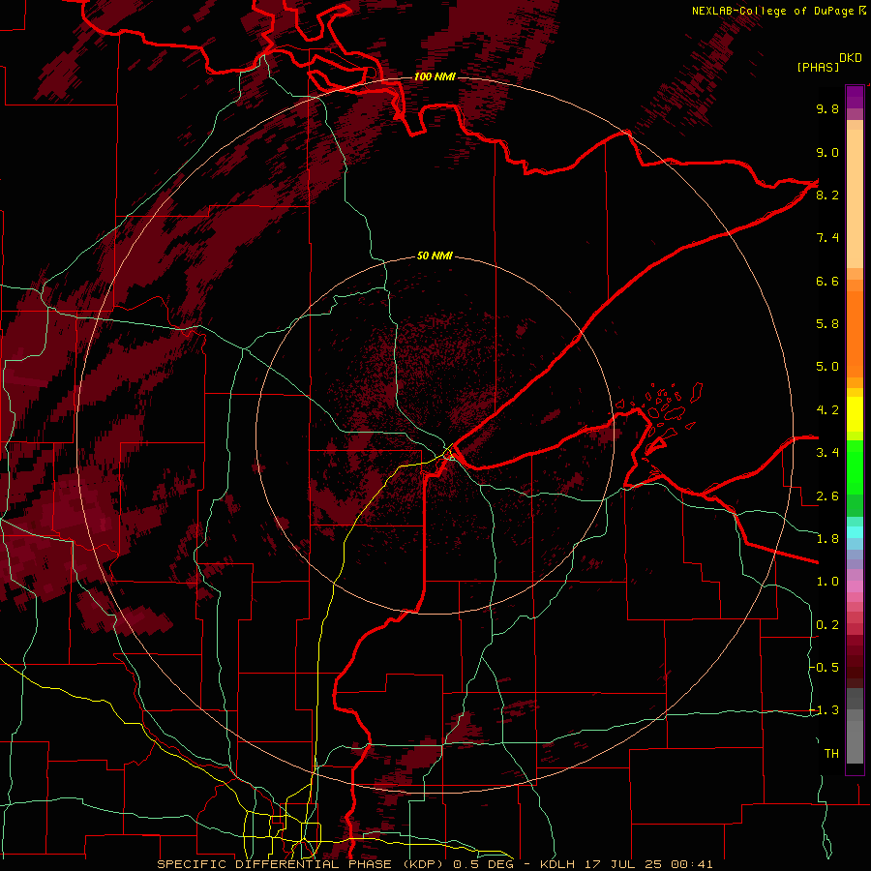Click the 6.6 value on the color scale
871x871 pixels.
tap(827, 281)
